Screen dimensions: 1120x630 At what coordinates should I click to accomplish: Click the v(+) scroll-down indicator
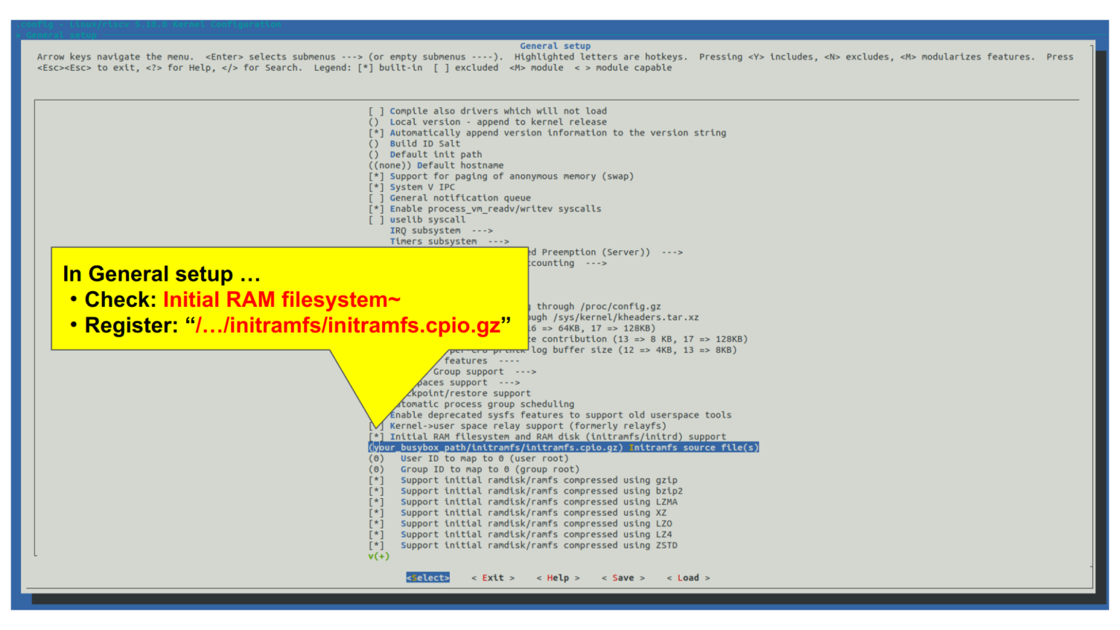point(378,556)
